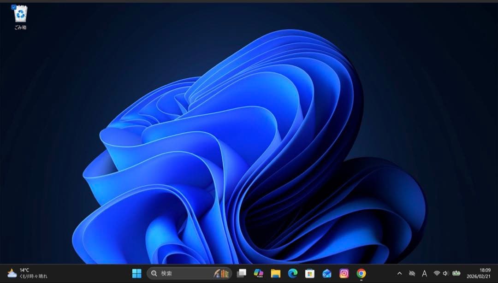This screenshot has width=498, height=283.
Task: Switch to the Google Chrome window
Action: pos(361,273)
